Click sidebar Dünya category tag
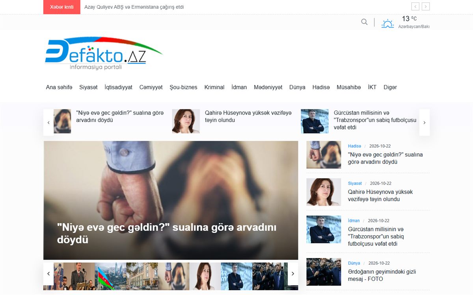Screen dimensions: 473x295 tap(354, 263)
